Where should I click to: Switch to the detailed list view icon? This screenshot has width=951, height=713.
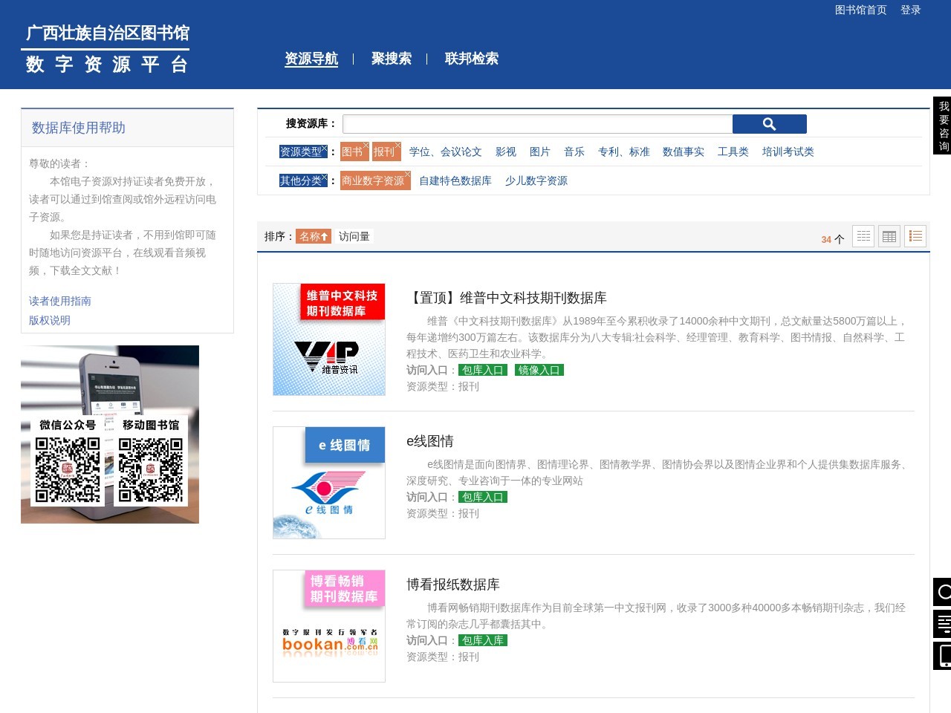(x=915, y=236)
